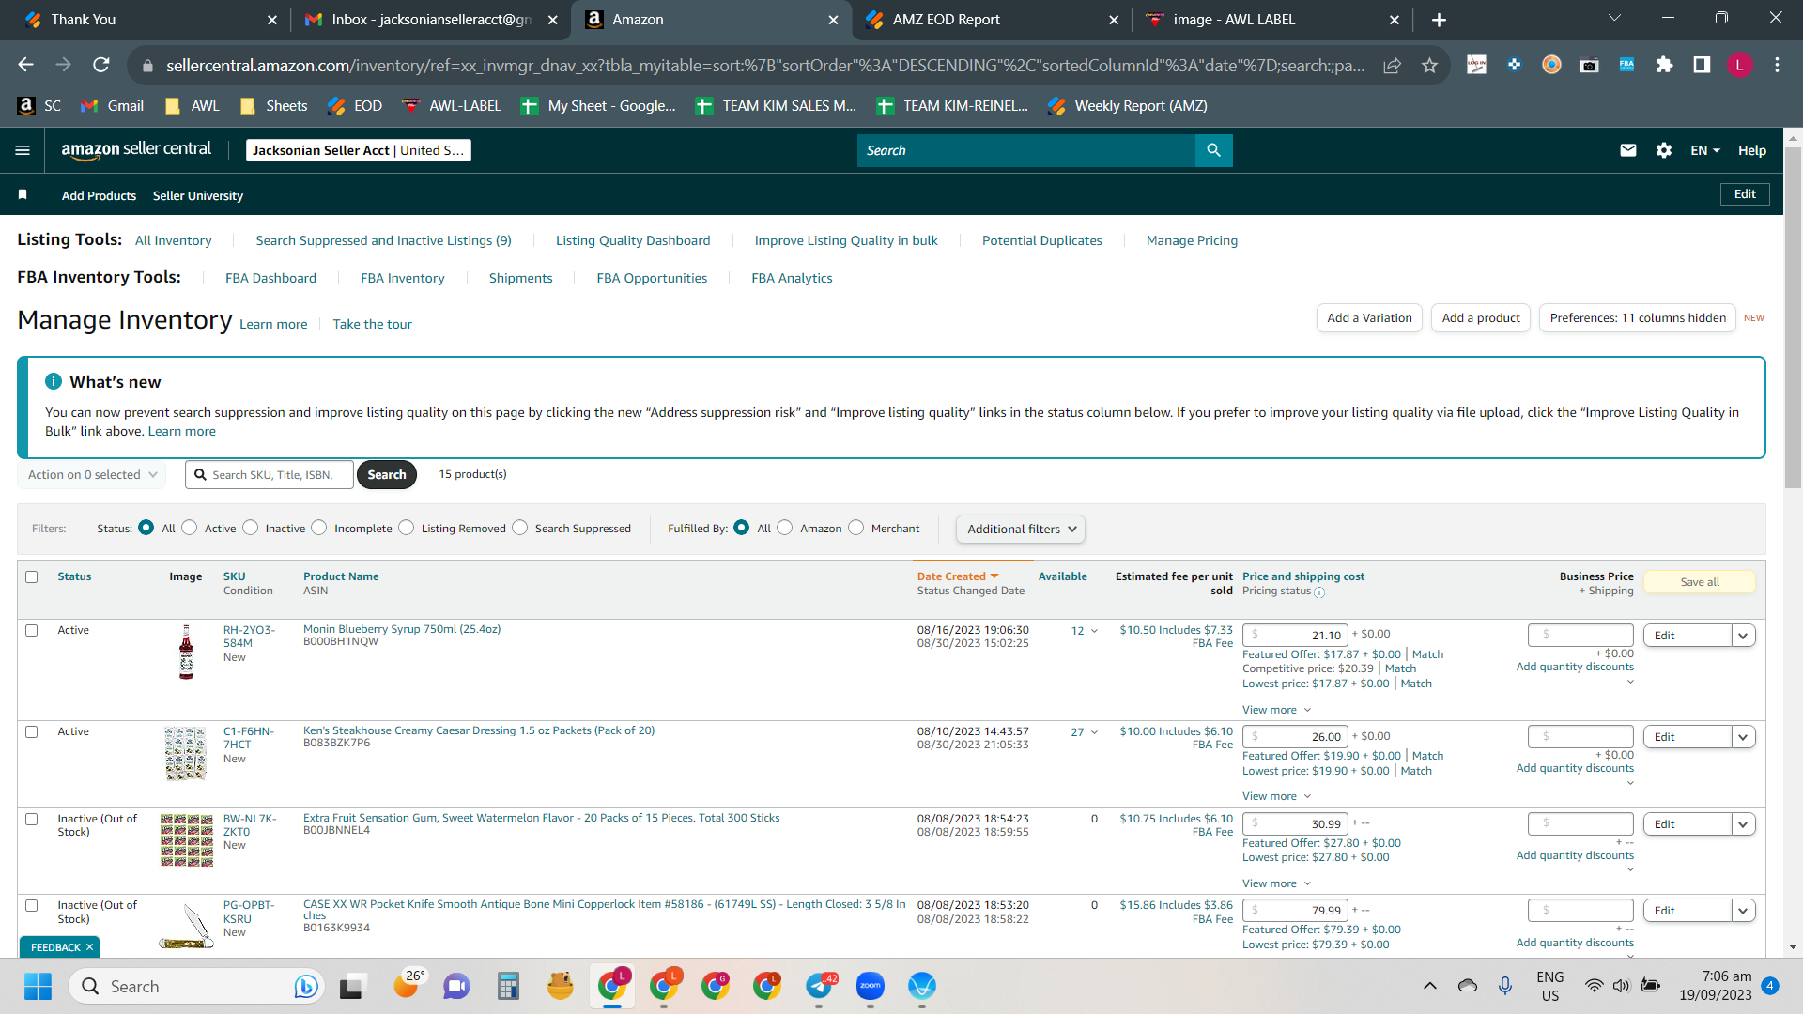Check the Monin Blueberry Syrup row checkbox
This screenshot has height=1014, width=1803.
32,630
